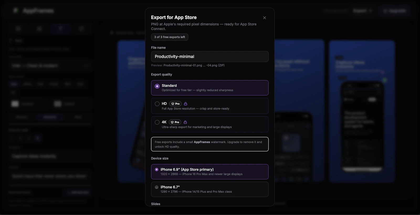
Task: Click the lock icon next to HD
Action: [x=186, y=104]
